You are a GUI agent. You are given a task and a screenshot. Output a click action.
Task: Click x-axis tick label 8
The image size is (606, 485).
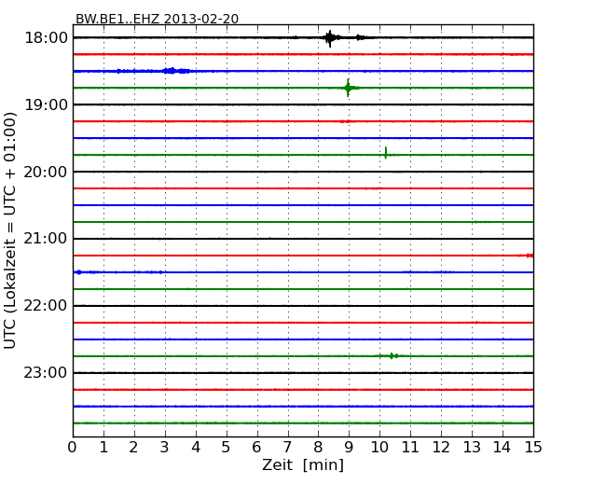(318, 447)
